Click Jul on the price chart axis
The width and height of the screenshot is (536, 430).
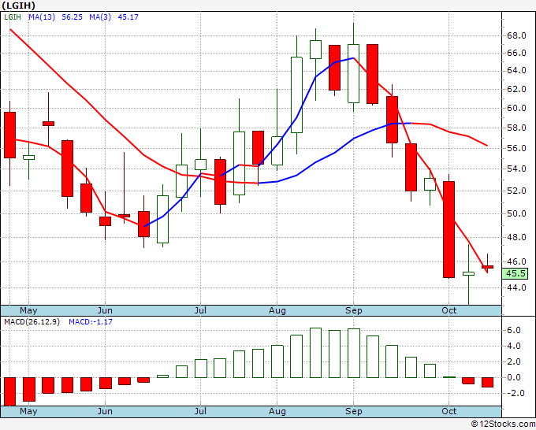200,310
